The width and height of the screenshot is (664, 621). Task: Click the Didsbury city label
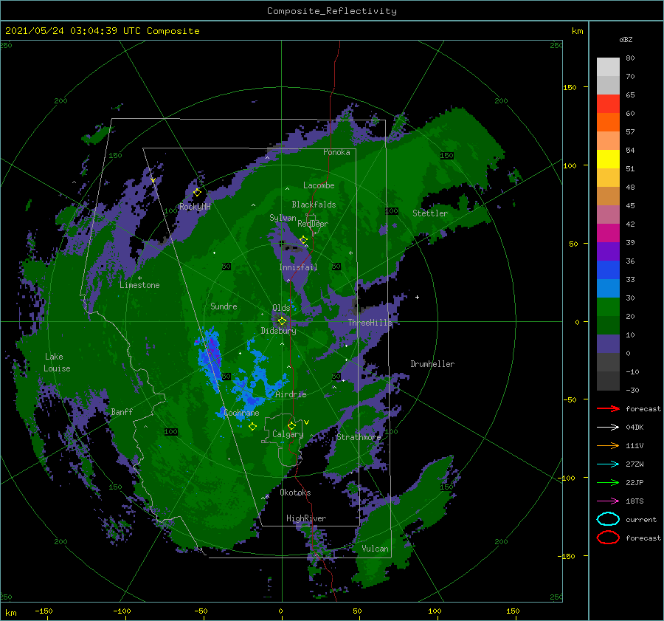pos(278,331)
